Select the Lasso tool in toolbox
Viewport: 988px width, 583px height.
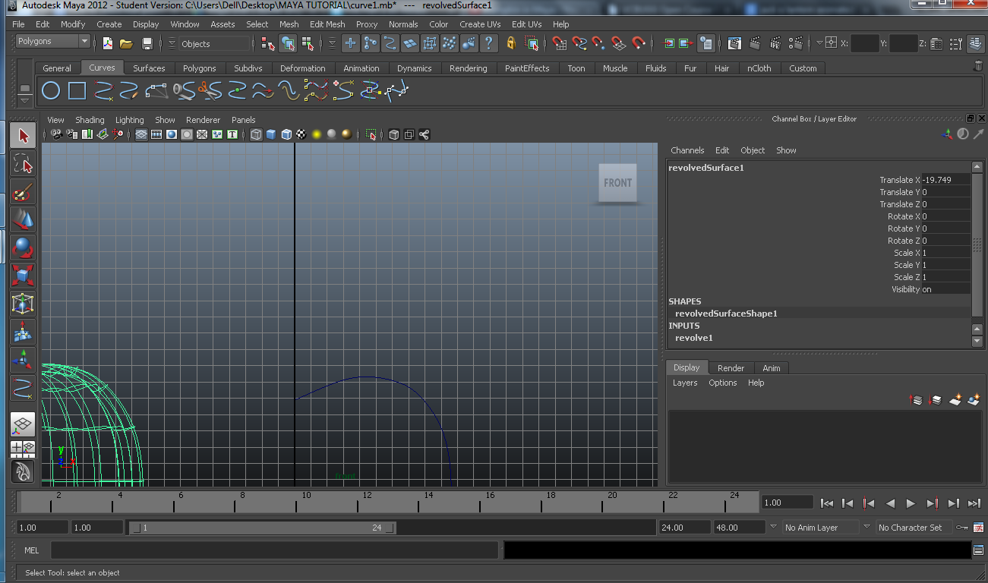24,164
